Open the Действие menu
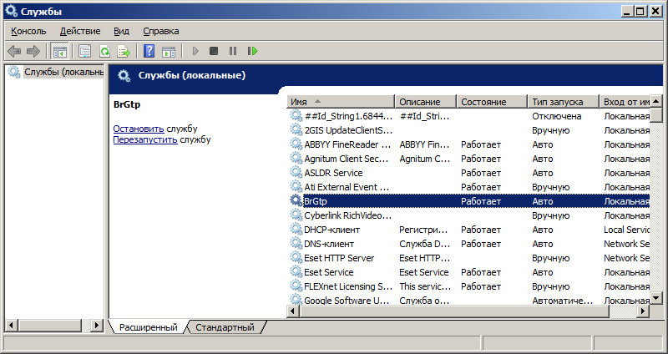Screen dimensions: 668x354 point(80,31)
